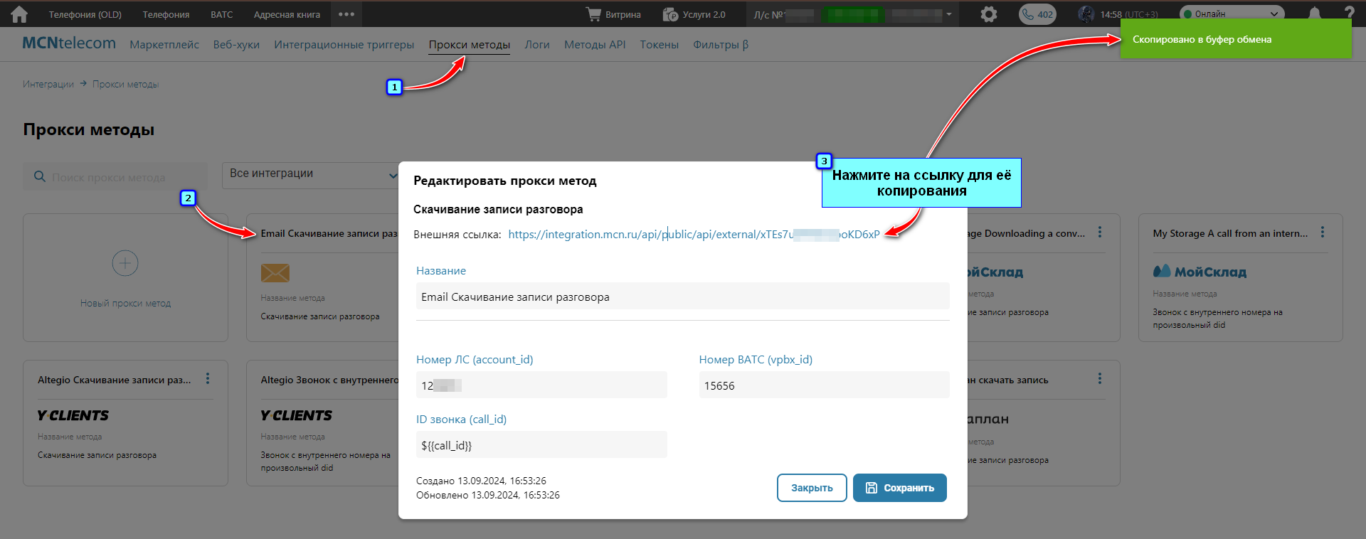Click the Закрыть button
The width and height of the screenshot is (1366, 539).
[812, 488]
